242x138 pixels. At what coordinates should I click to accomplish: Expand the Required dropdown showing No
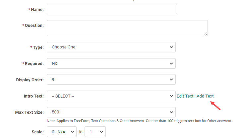tap(111, 63)
